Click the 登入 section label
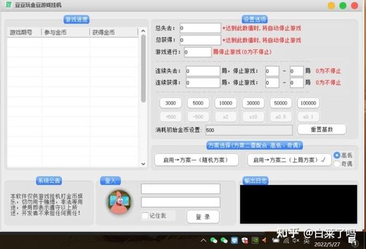366x249 pixels. [110, 180]
